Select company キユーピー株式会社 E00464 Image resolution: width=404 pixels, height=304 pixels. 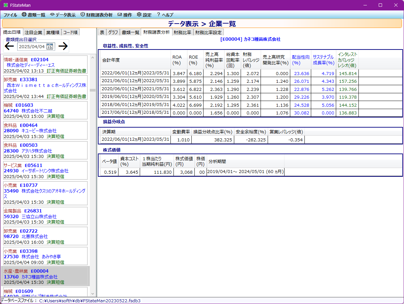45,131
